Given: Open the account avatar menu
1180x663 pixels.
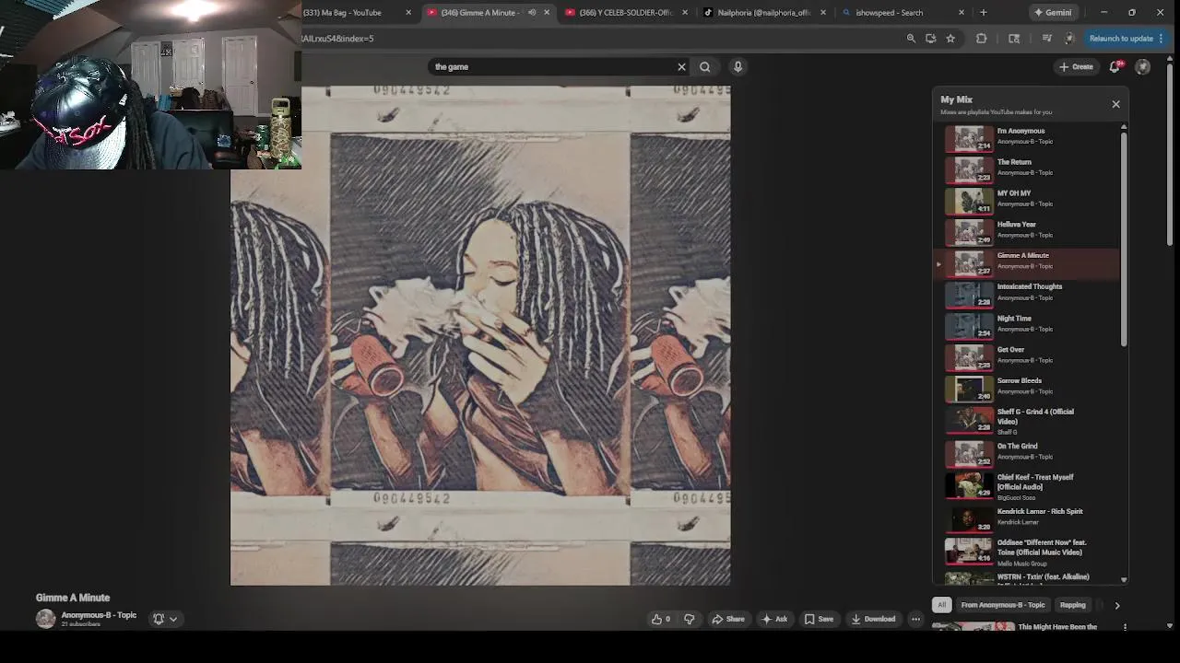Looking at the screenshot, I should pos(1142,66).
